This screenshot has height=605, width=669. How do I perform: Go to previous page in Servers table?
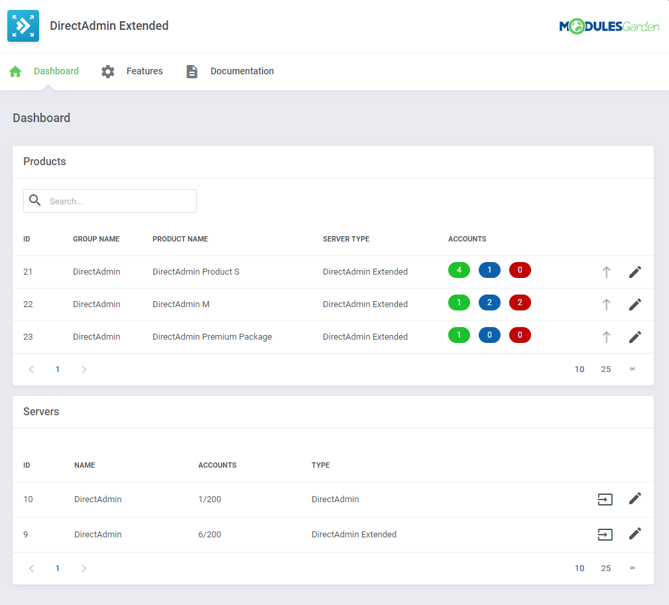31,569
